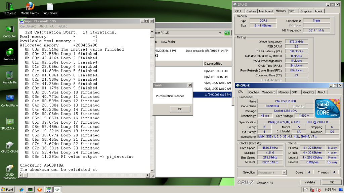Click the CPU-Z Memory window title icon
This screenshot has height=193, width=344.
(235, 4)
